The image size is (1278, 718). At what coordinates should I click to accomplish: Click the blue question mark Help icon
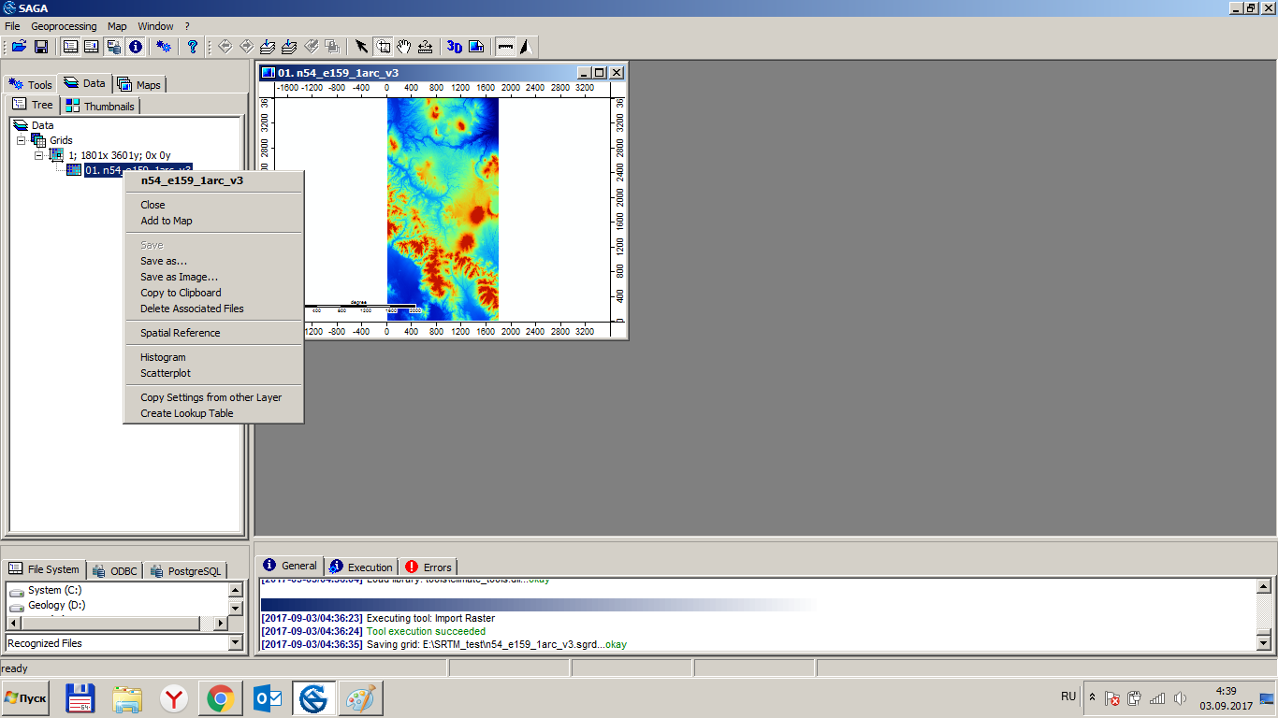[x=193, y=47]
